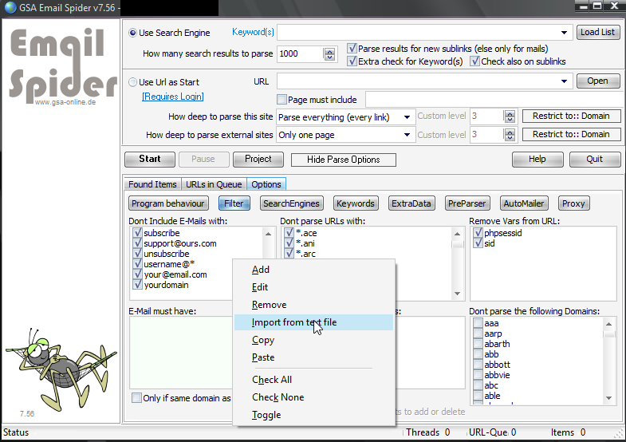Uncheck the phpsessid URL variable
Screen dimensions: 626x442
pyautogui.click(x=478, y=233)
